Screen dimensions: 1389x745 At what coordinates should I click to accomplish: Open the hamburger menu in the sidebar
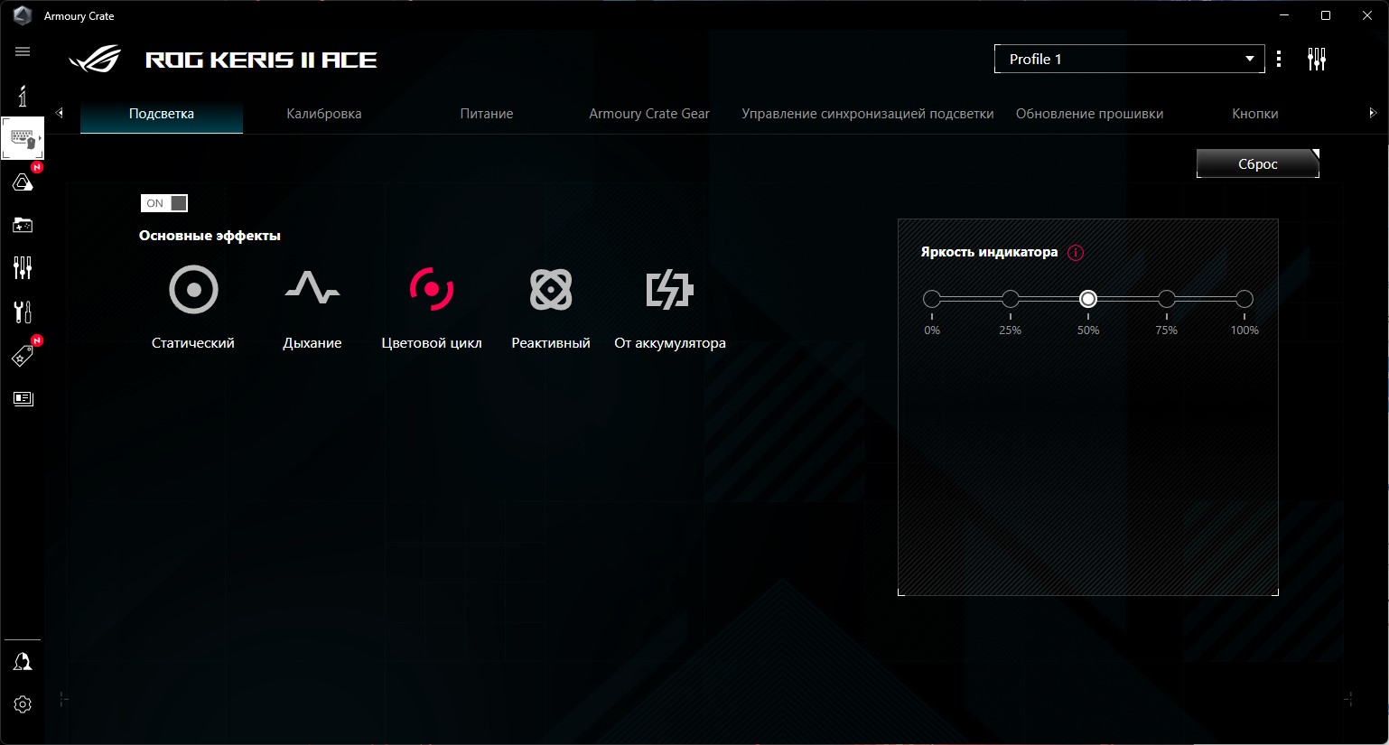click(x=23, y=51)
